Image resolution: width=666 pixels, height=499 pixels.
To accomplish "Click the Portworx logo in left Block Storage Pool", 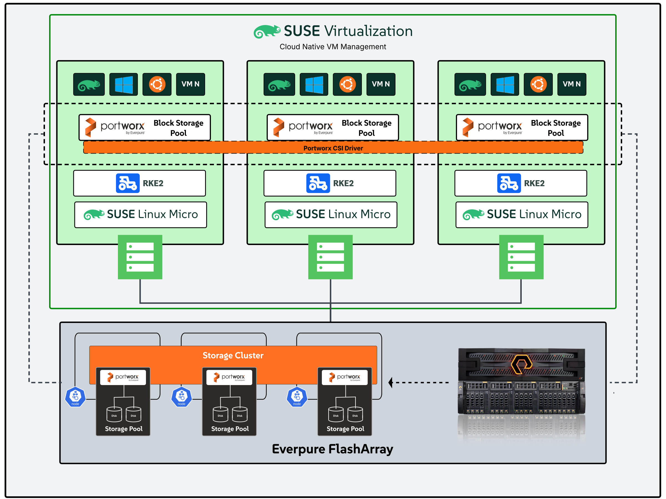I will click(115, 127).
